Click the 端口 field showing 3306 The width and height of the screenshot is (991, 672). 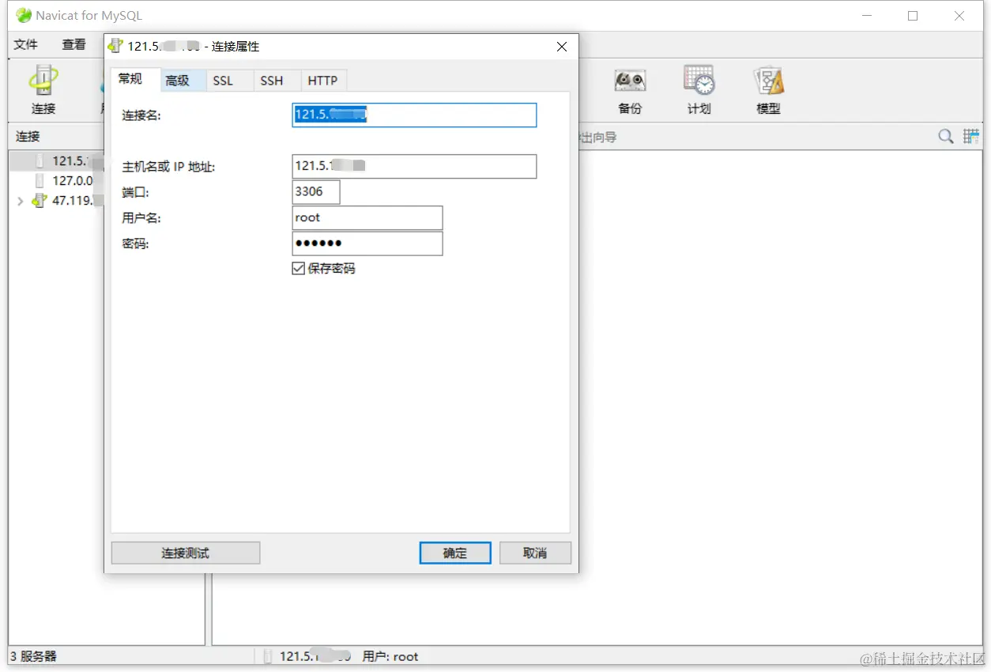(x=316, y=191)
